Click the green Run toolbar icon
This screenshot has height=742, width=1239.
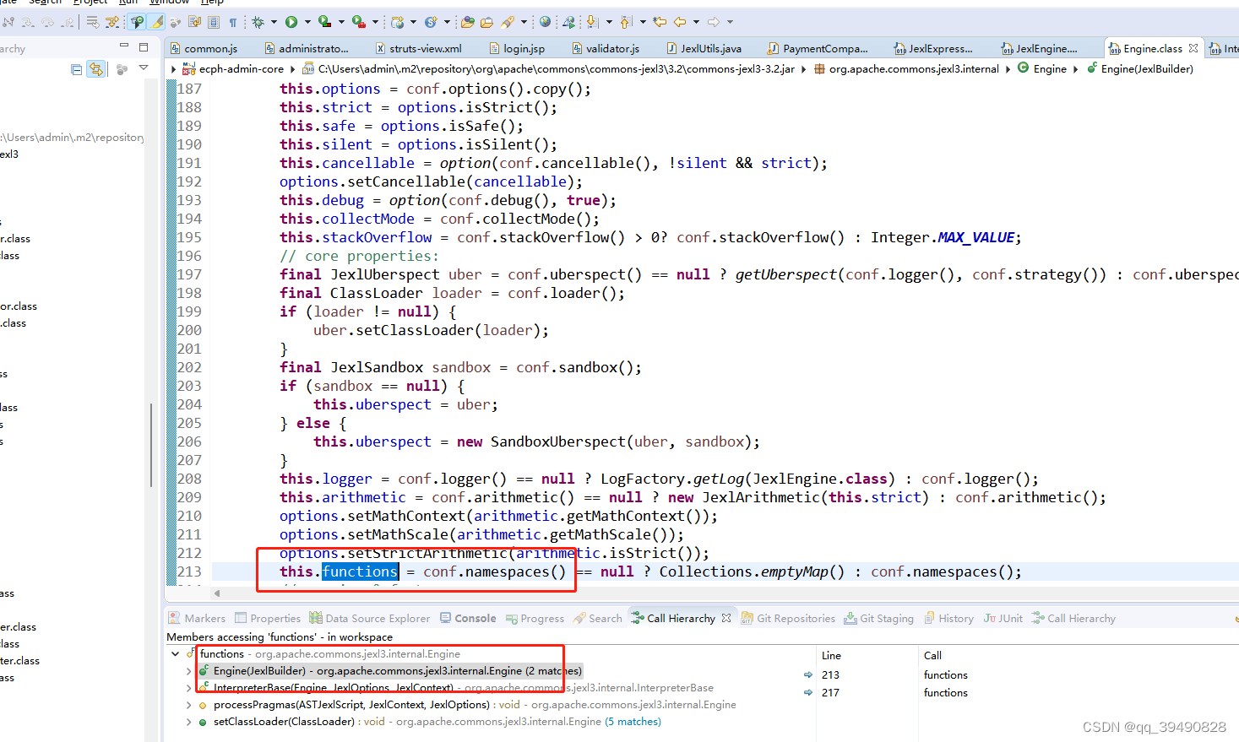(x=292, y=22)
